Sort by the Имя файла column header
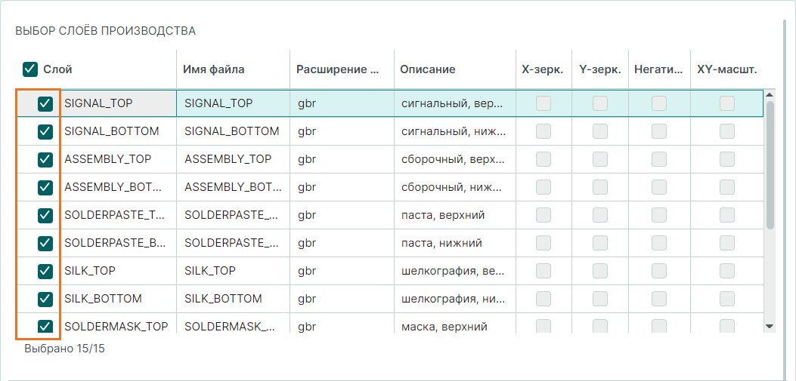The image size is (796, 381). 214,69
